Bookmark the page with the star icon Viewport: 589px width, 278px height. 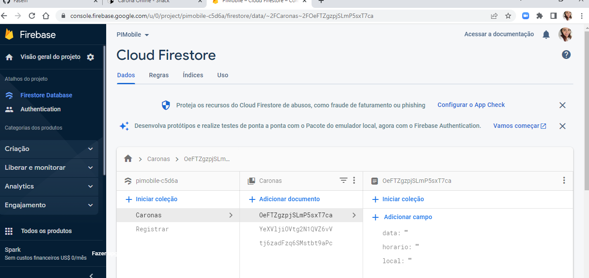[x=508, y=15]
